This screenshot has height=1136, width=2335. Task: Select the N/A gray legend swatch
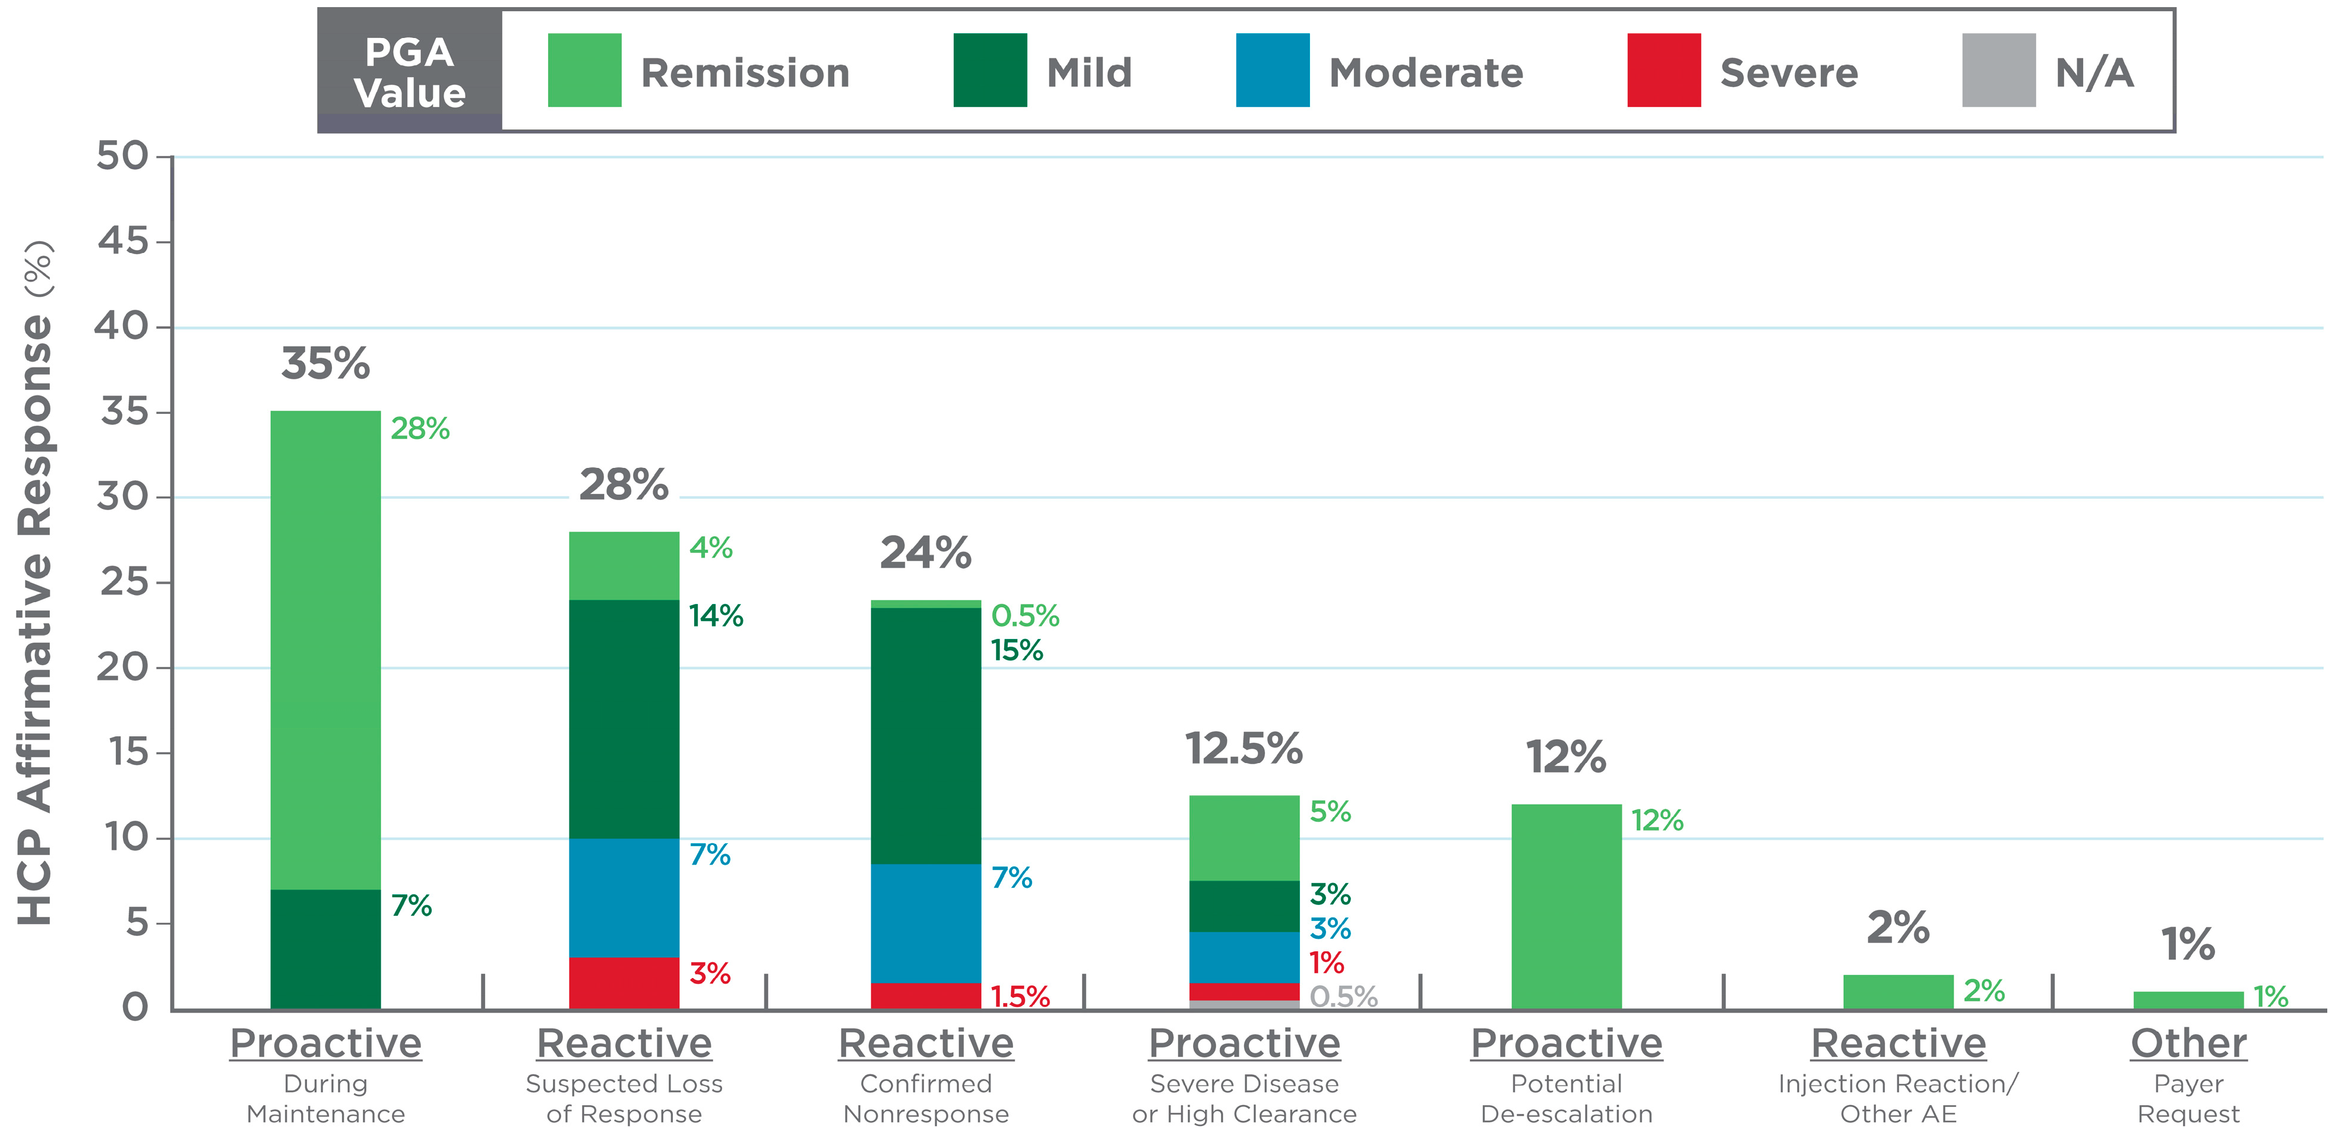pyautogui.click(x=1999, y=71)
